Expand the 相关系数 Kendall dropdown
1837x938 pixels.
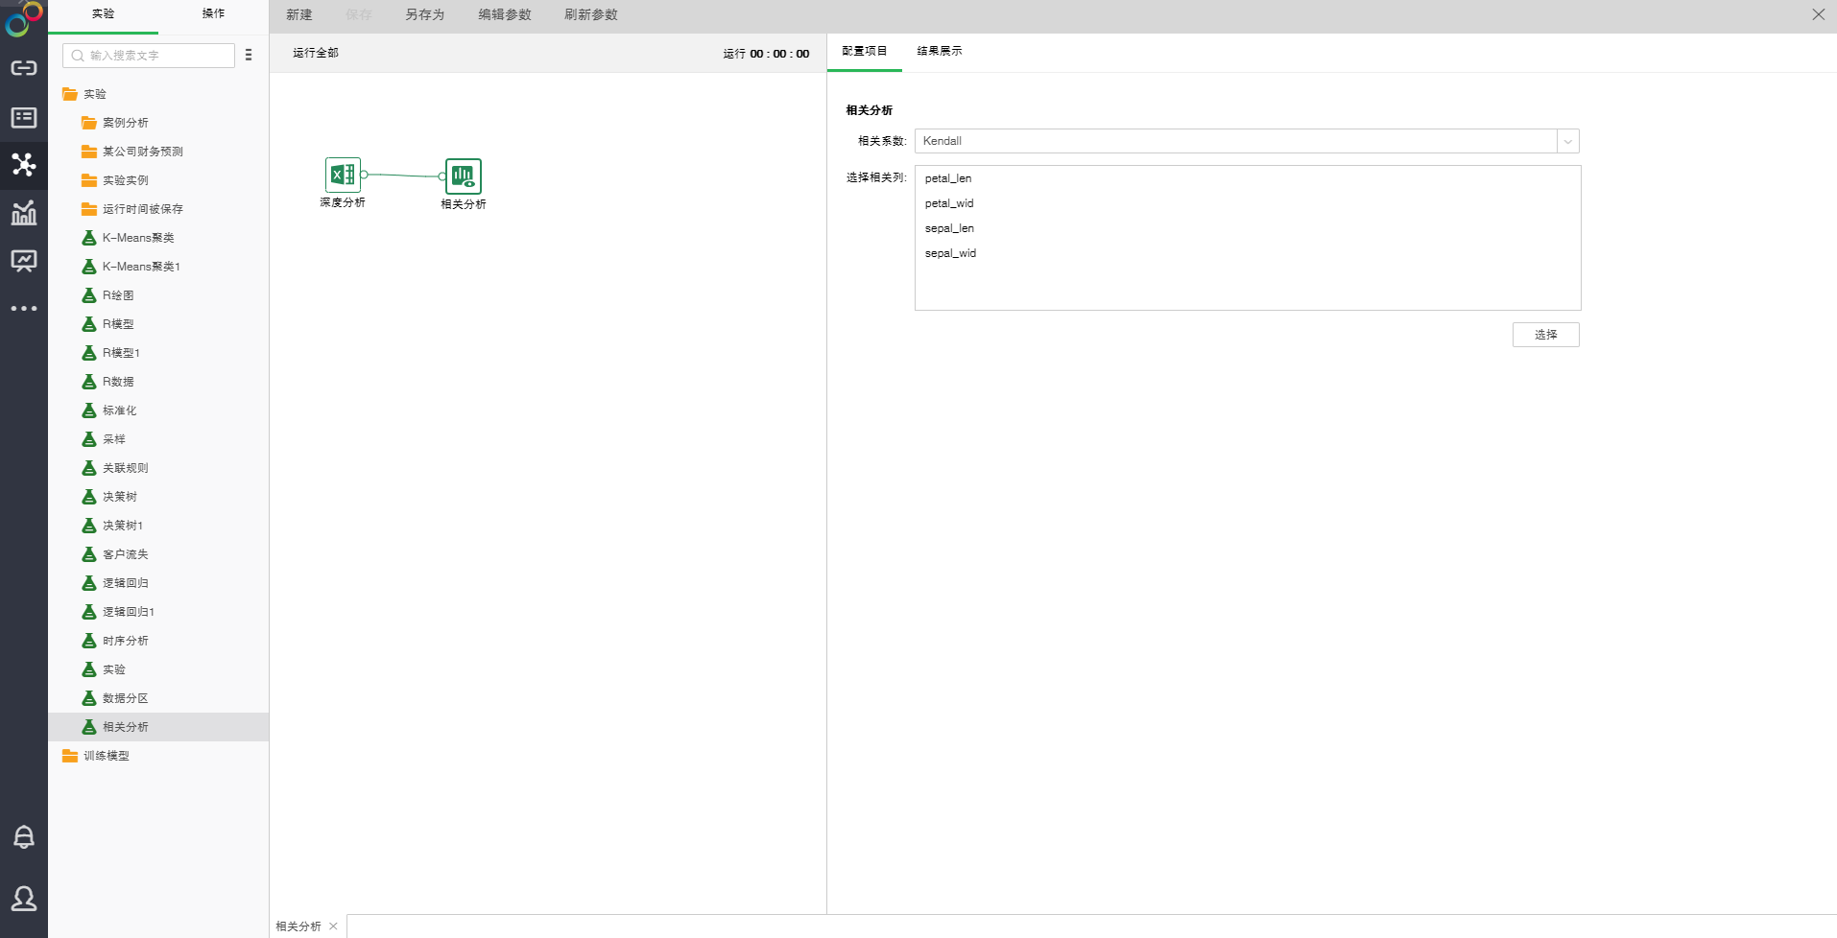click(1567, 141)
